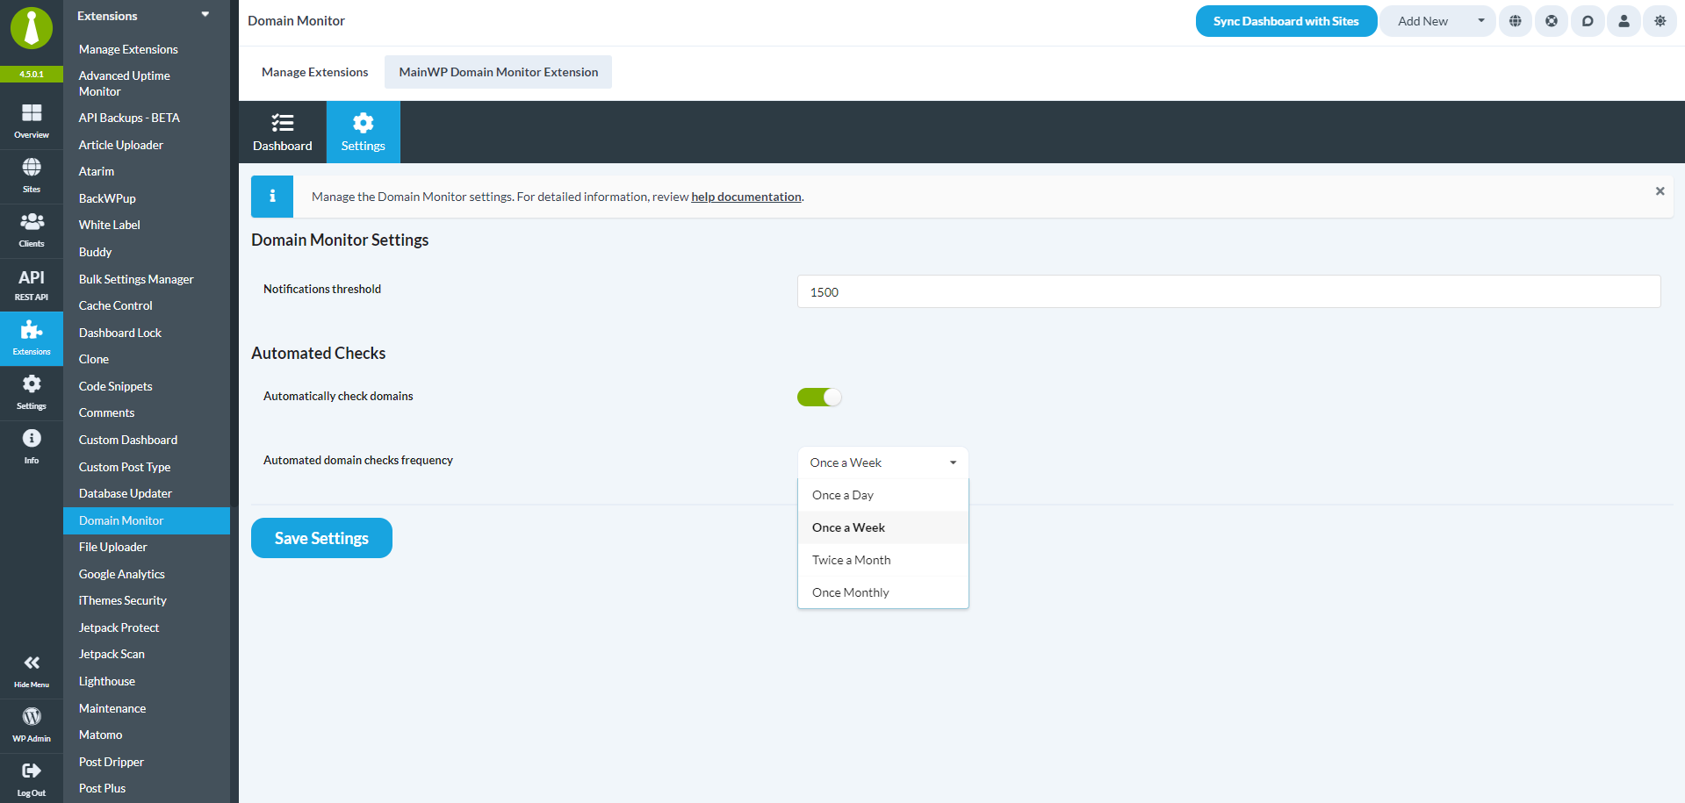The height and width of the screenshot is (803, 1685).
Task: Open iThemes Security extension
Action: coord(123,600)
